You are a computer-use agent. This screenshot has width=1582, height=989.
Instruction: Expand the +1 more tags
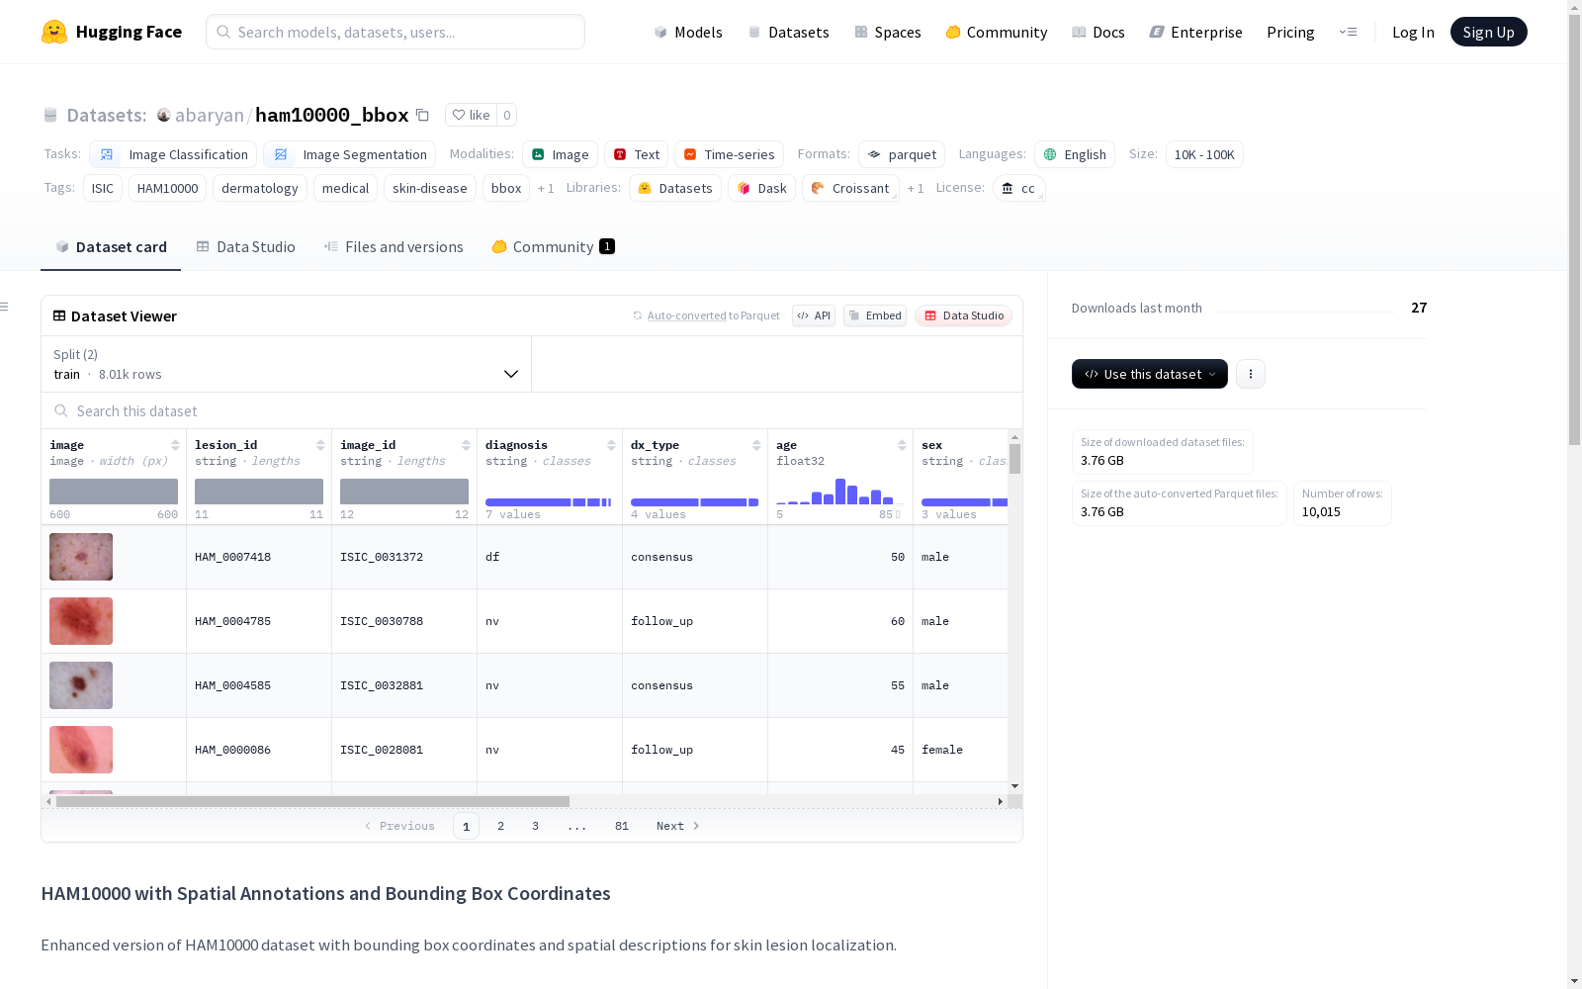tap(546, 188)
